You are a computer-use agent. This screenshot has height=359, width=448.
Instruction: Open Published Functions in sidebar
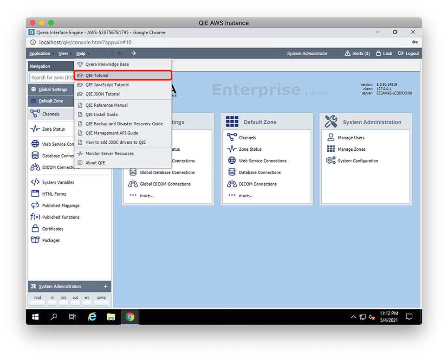tap(55, 217)
